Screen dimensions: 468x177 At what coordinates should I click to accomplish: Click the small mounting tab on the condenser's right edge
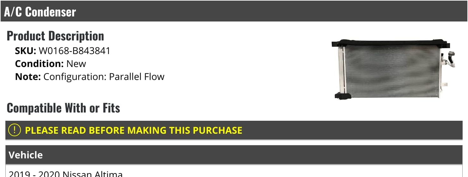pyautogui.click(x=445, y=84)
